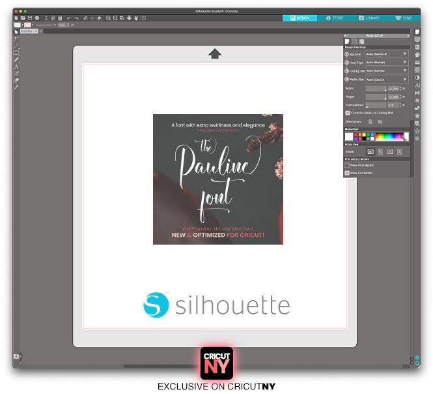The height and width of the screenshot is (394, 433).
Task: Pick the red media color swatch
Action: point(356,135)
